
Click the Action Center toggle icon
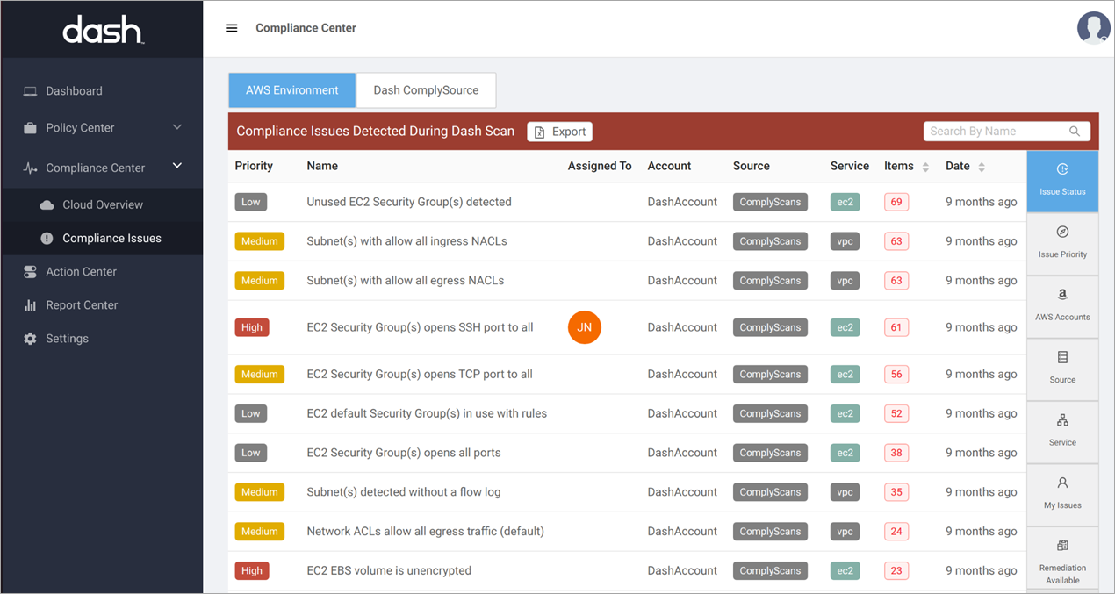30,272
